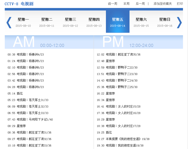Click the 18:29 星推荐 entry
This screenshot has width=188, height=149.
pyautogui.click(x=106, y=119)
